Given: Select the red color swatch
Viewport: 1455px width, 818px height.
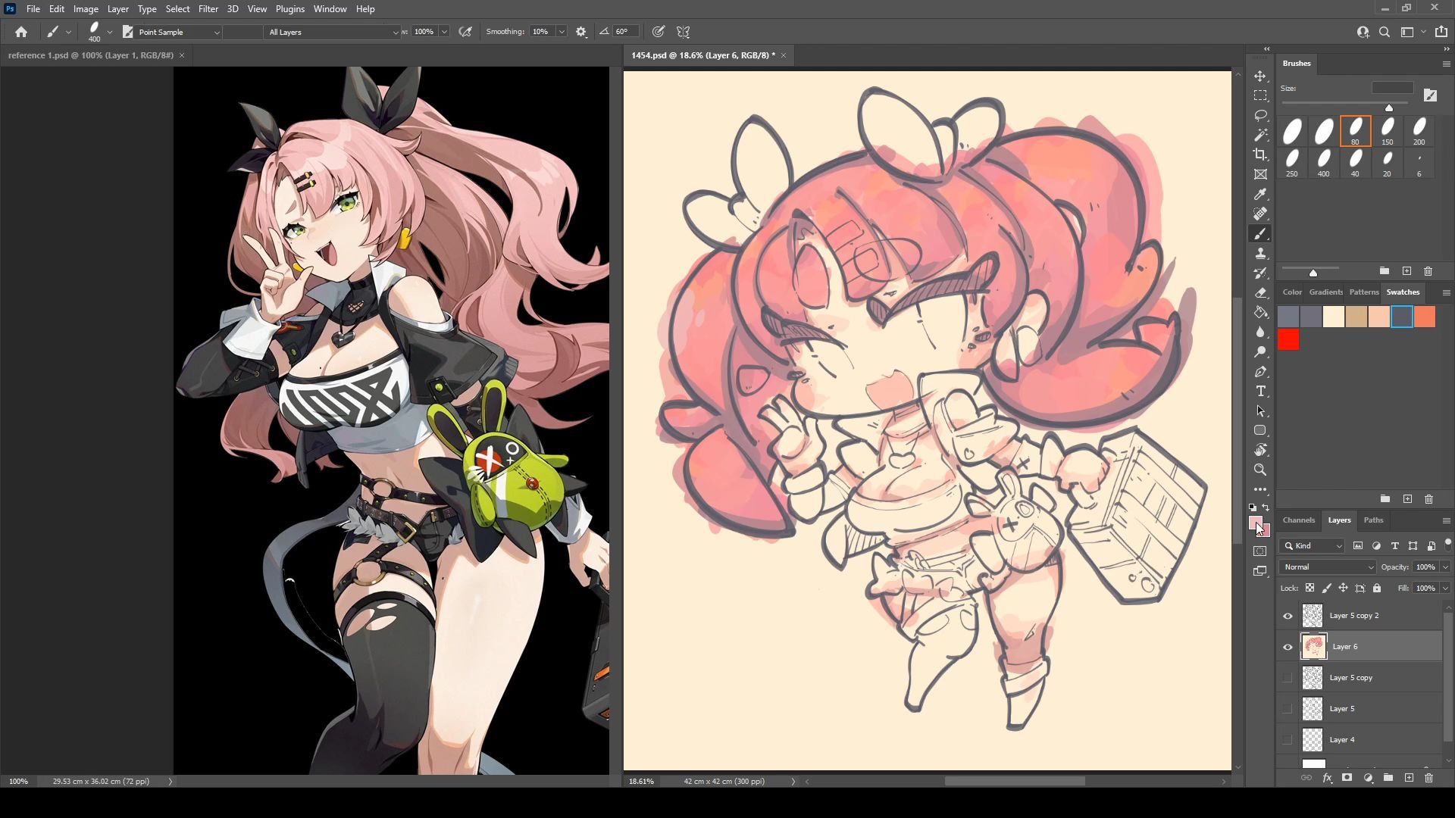Looking at the screenshot, I should point(1288,340).
